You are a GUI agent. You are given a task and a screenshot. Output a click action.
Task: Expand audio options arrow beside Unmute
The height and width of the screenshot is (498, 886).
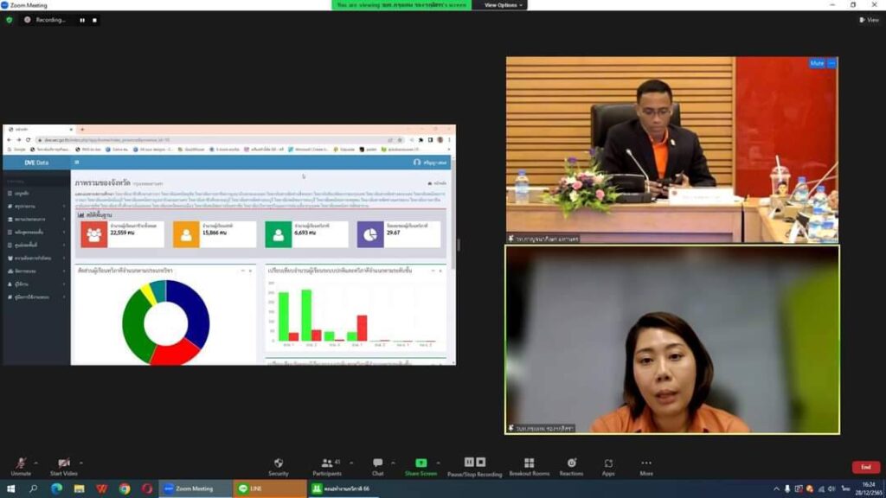(x=37, y=462)
